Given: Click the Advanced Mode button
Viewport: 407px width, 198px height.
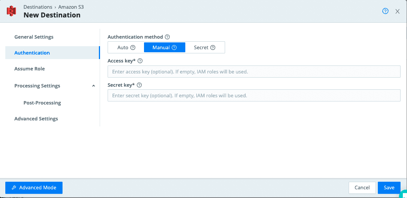Looking at the screenshot, I should coord(34,188).
